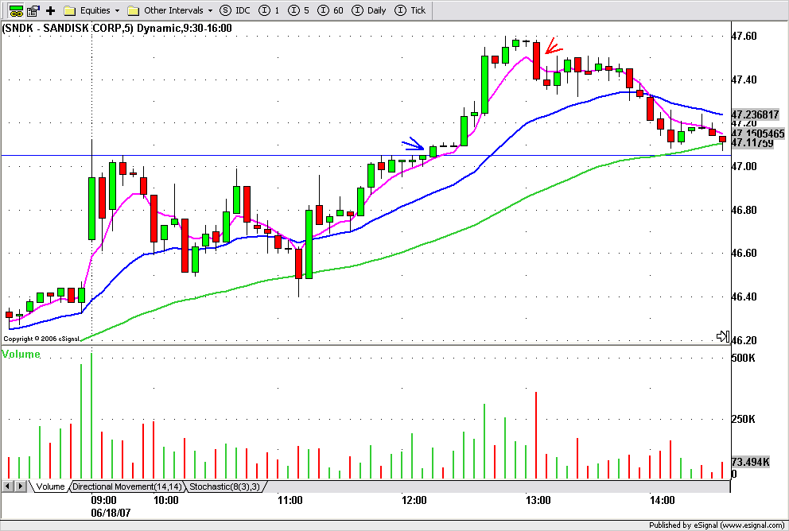This screenshot has height=531, width=789.
Task: Click the scroll-to-latest arrow icon near 46.20
Action: (722, 336)
